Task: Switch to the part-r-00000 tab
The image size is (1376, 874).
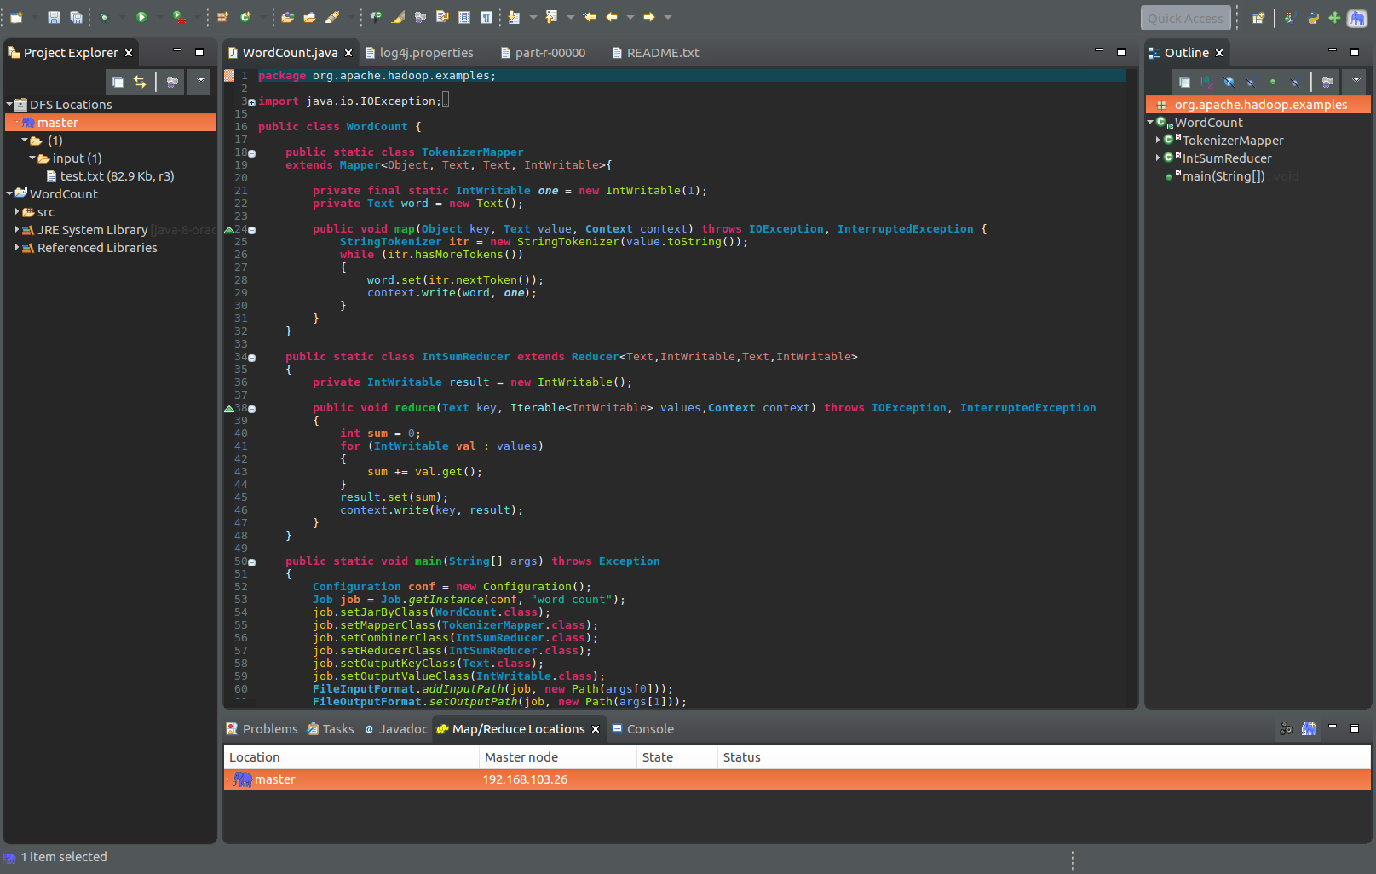Action: click(544, 53)
